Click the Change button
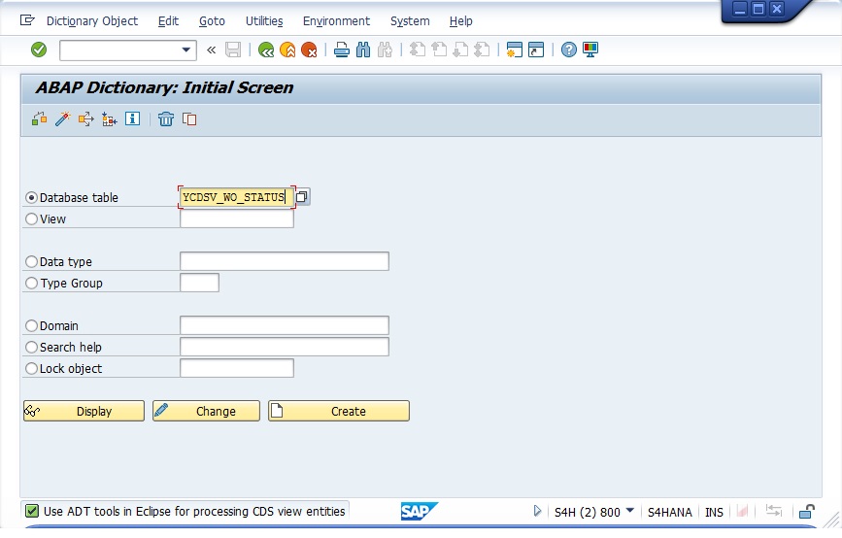 click(x=206, y=412)
